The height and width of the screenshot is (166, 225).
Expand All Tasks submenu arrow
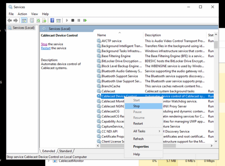pos(159,131)
